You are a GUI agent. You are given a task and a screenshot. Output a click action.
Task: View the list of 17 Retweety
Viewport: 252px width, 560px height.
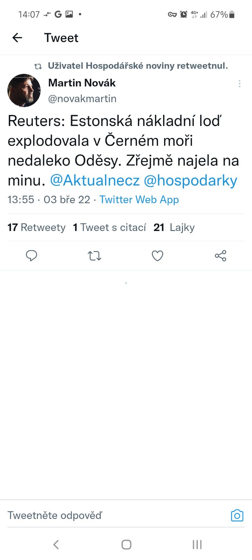click(x=36, y=227)
